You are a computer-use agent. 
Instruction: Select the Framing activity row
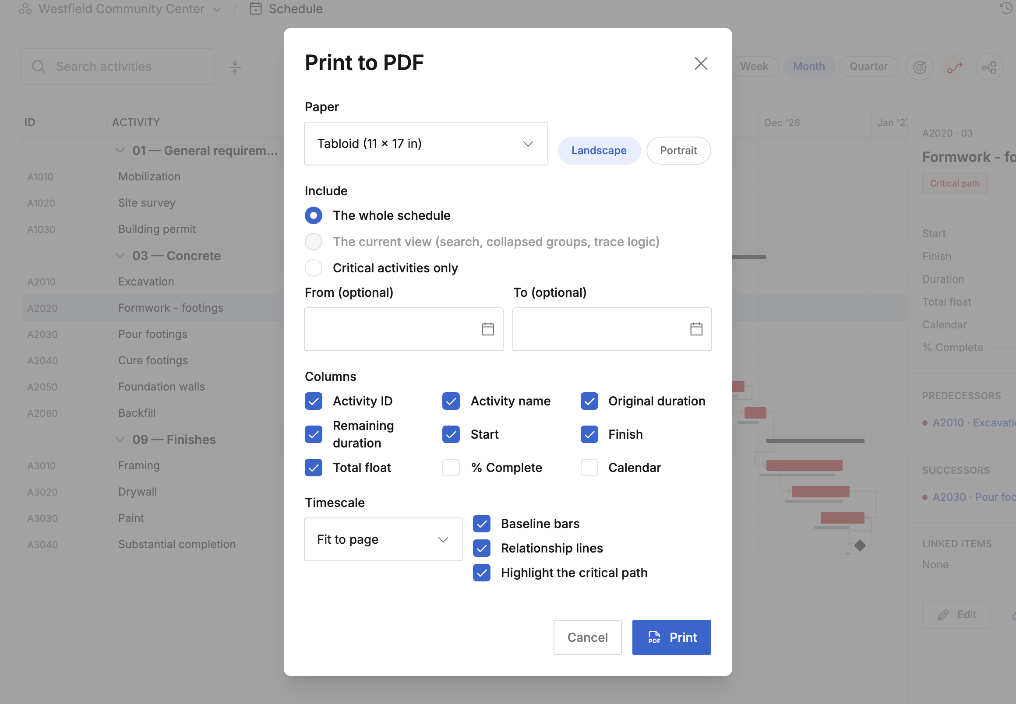(152, 465)
